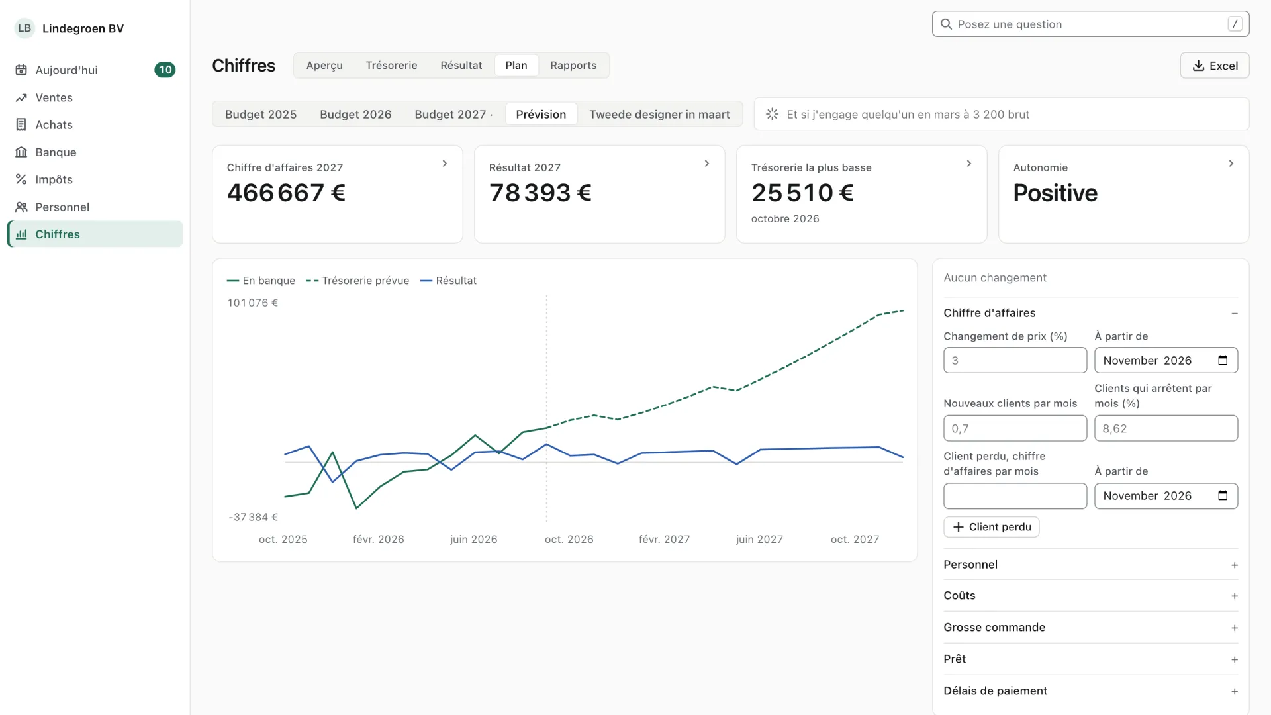Add a lost client with Client perdu

pos(991,527)
